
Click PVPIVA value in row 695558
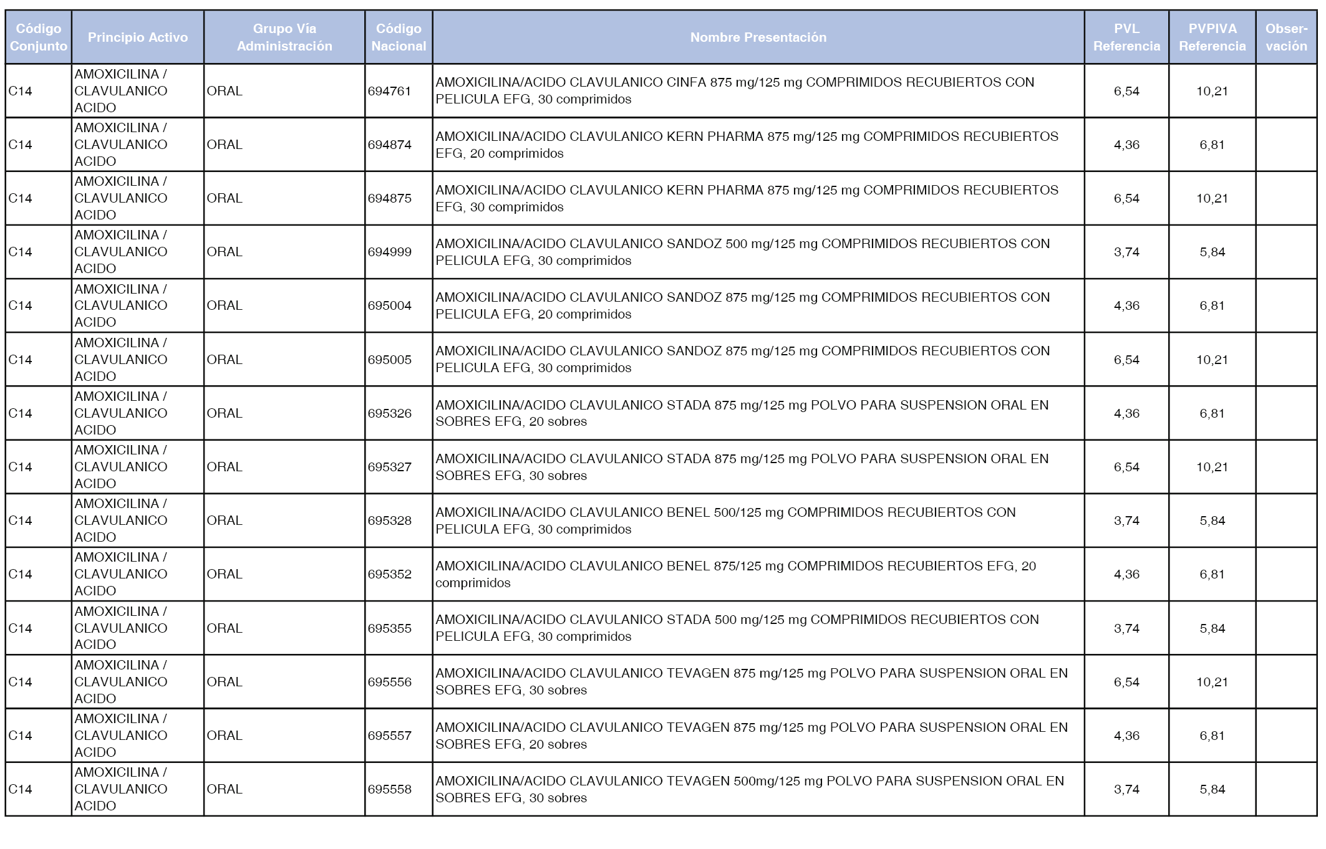click(1212, 789)
